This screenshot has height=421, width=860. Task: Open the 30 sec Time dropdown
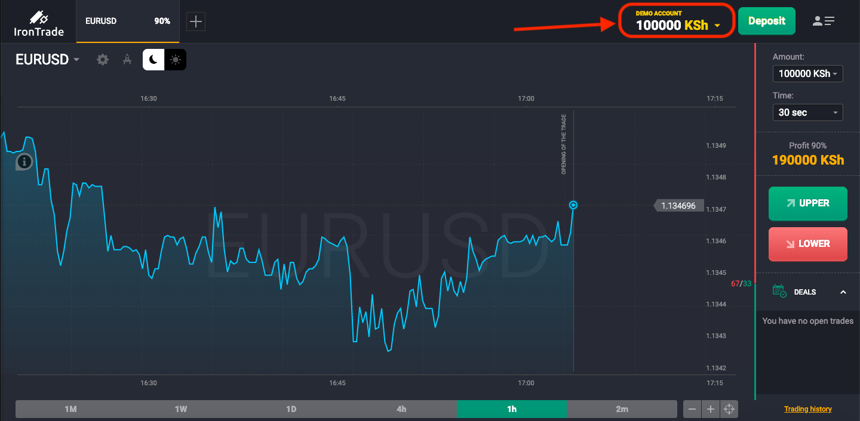807,112
